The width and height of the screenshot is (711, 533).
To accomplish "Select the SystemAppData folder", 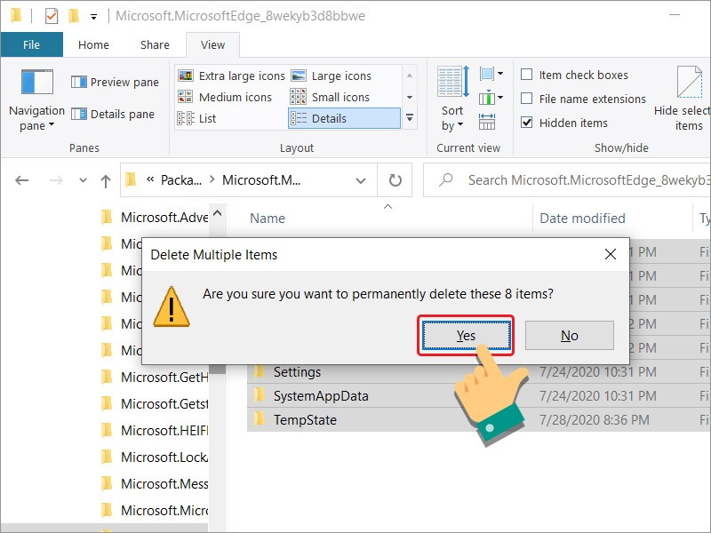I will click(x=321, y=396).
